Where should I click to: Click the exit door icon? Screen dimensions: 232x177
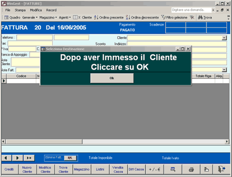pyautogui.click(x=221, y=170)
